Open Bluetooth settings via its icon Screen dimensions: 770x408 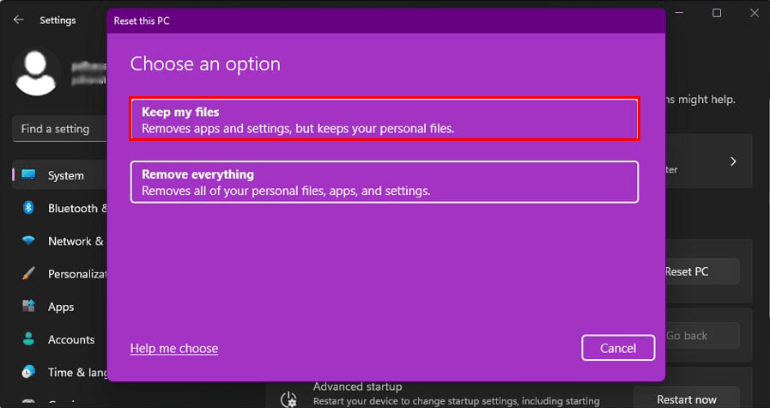tap(28, 208)
